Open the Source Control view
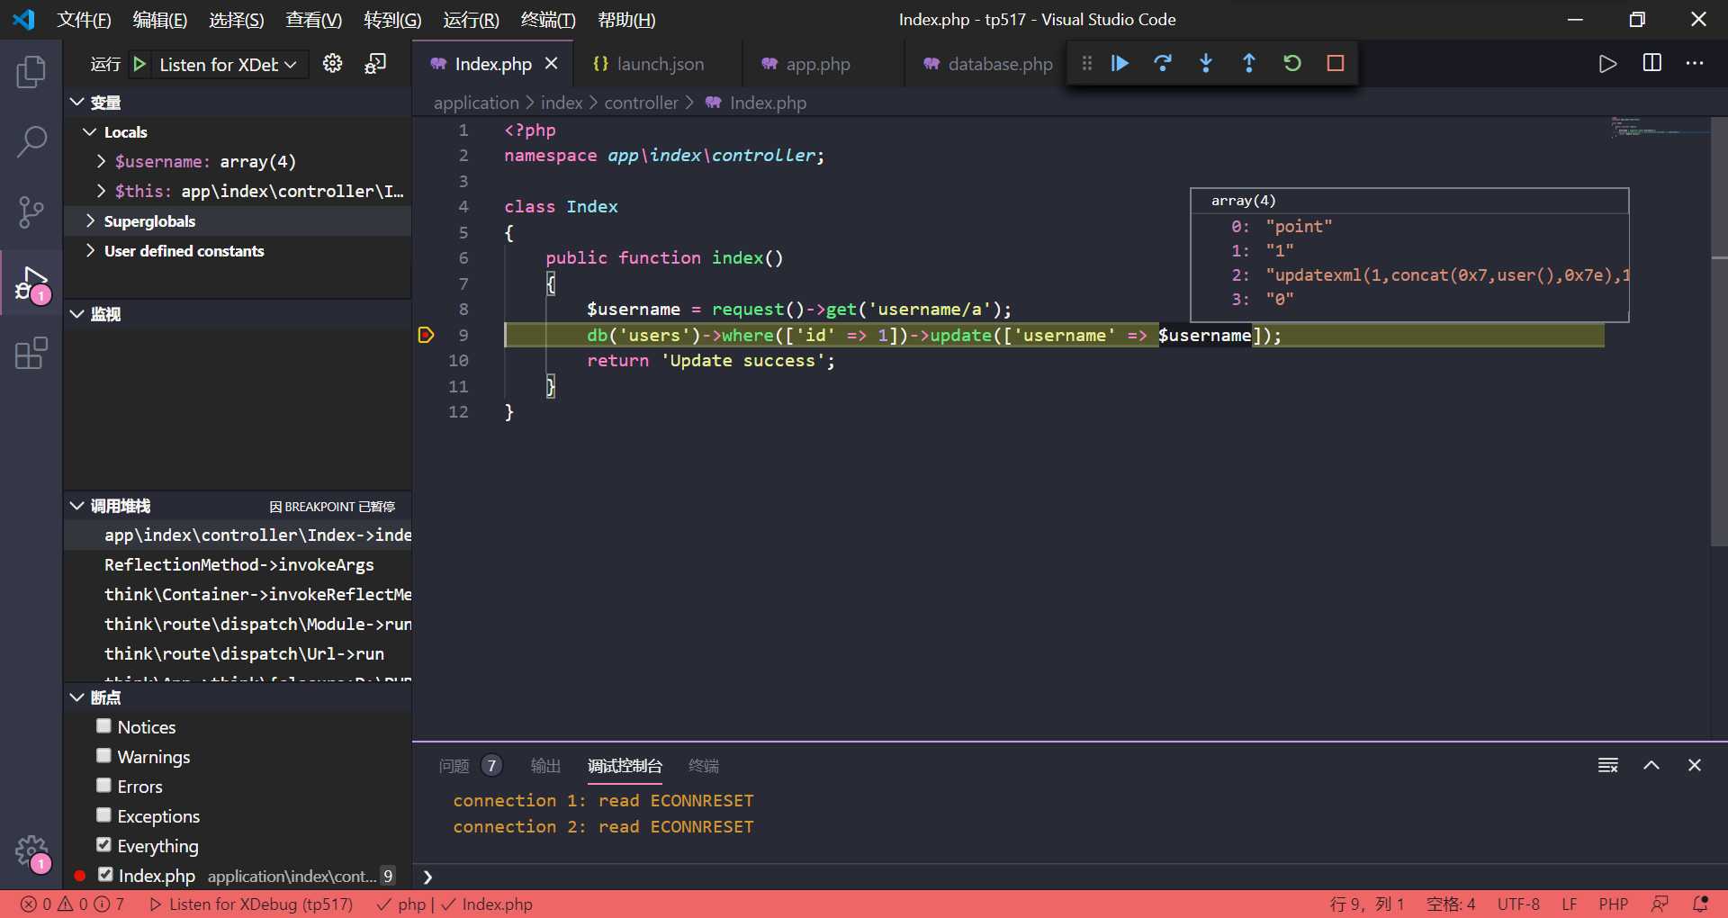This screenshot has height=918, width=1728. pyautogui.click(x=31, y=212)
